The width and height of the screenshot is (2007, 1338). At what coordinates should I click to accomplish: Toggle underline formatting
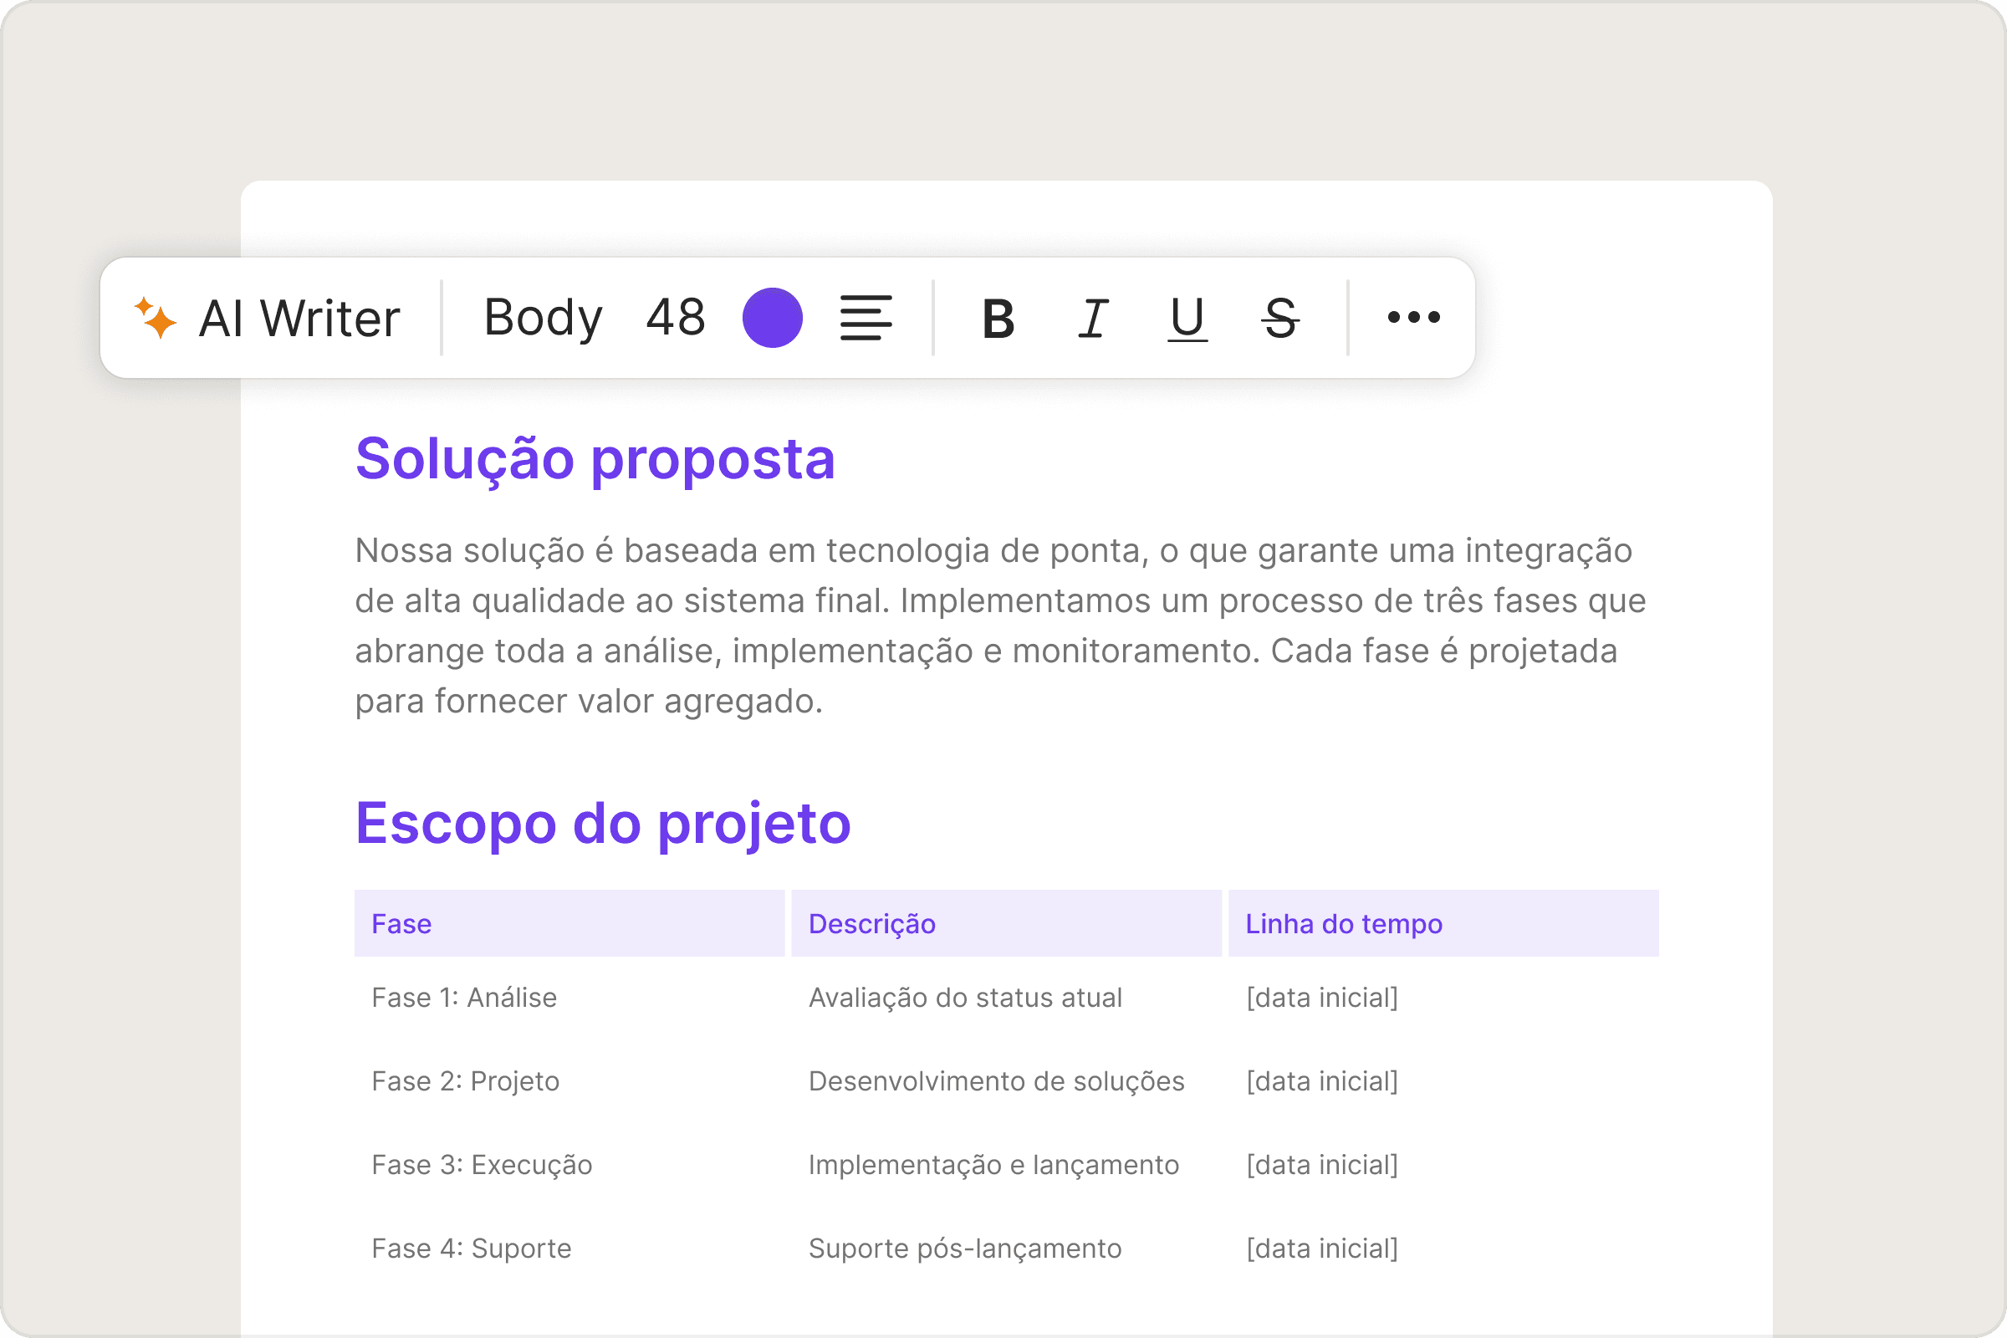pos(1187,319)
